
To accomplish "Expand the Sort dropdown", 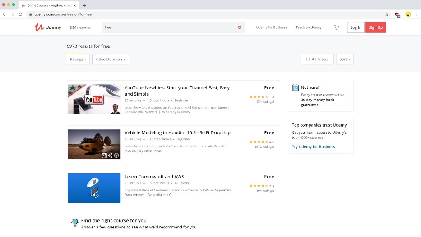I will [345, 59].
